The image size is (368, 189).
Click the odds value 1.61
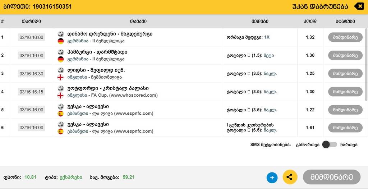click(310, 128)
